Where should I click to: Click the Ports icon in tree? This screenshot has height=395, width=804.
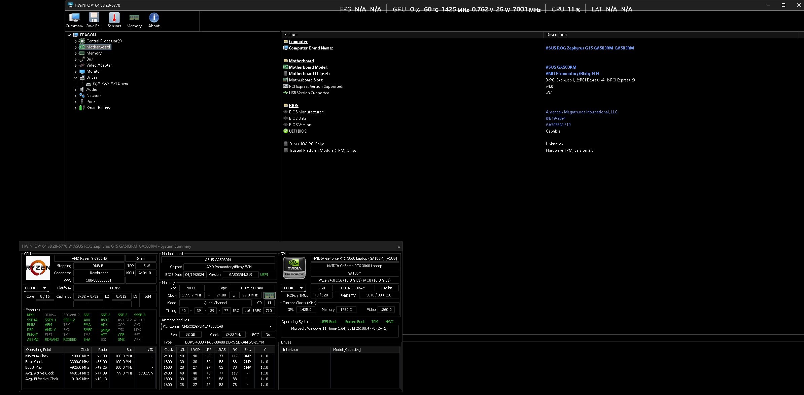pos(82,102)
